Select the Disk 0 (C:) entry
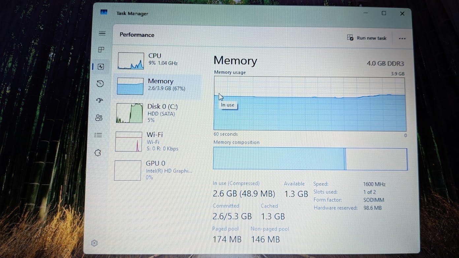 157,113
